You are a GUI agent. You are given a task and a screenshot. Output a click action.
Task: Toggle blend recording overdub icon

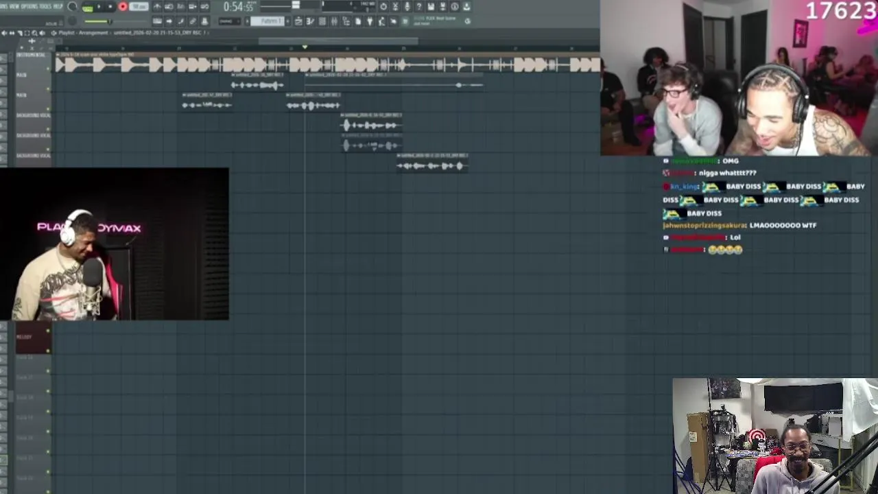(x=192, y=6)
